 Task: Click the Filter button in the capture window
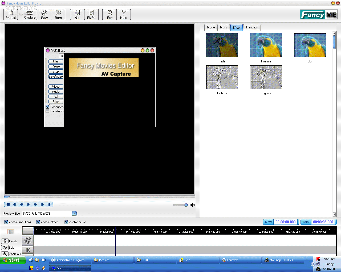pos(56,102)
